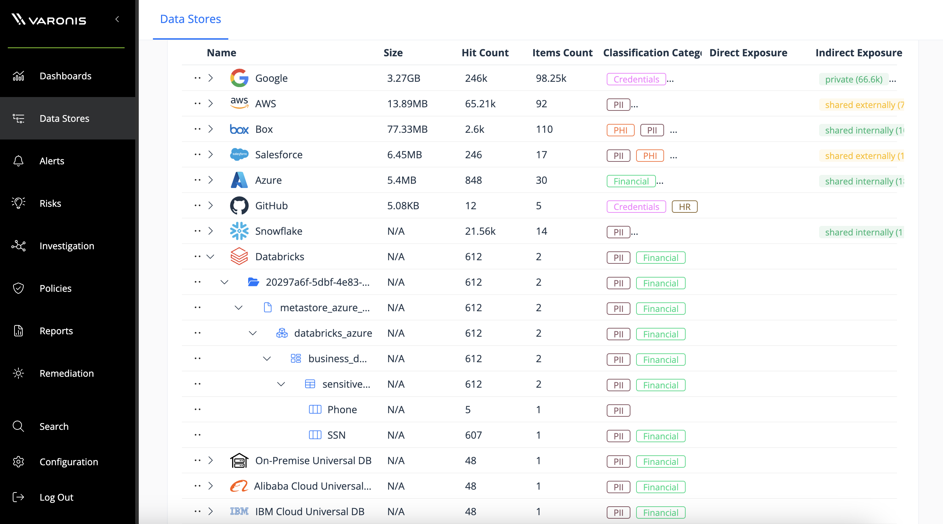
Task: Click the Varonis logo
Action: click(49, 19)
